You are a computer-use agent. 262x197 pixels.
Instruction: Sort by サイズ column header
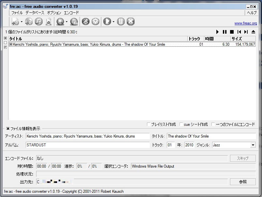[243, 39]
